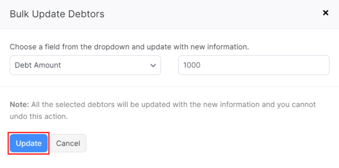Image resolution: width=339 pixels, height=168 pixels.
Task: Close the Bulk Update Debtors dialog
Action: tap(325, 13)
